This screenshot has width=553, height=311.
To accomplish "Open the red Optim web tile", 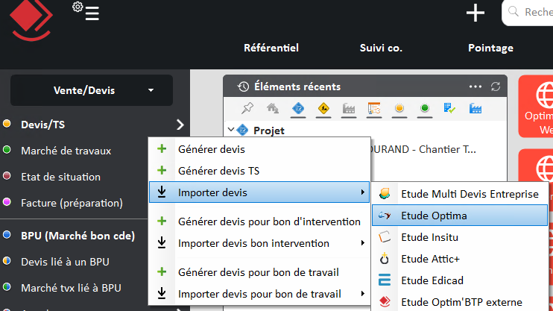I will pos(536,106).
